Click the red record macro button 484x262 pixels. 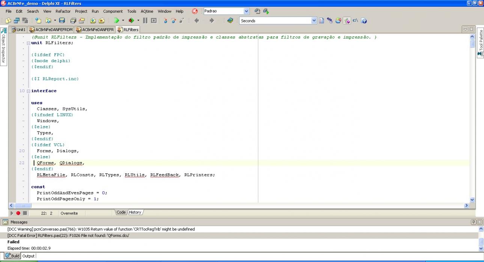pos(18,213)
